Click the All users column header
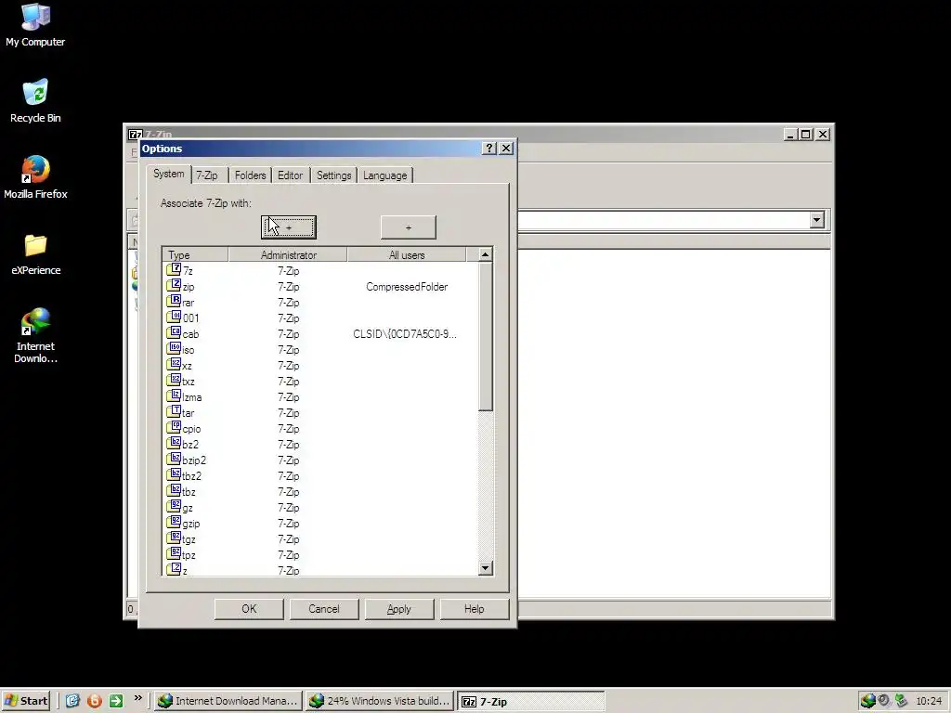951x713 pixels. point(407,255)
